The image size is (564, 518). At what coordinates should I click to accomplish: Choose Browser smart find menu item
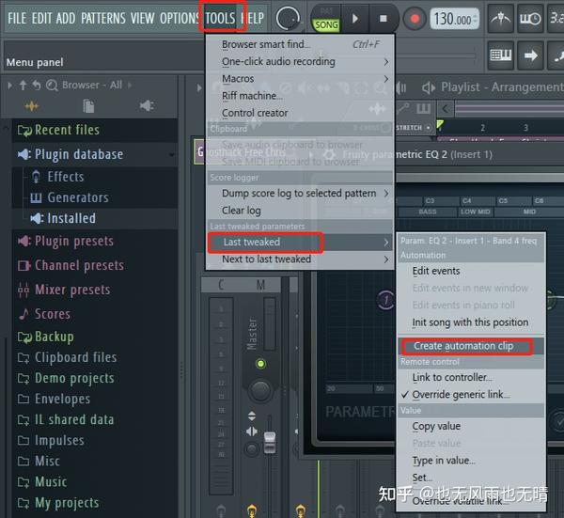click(x=300, y=44)
